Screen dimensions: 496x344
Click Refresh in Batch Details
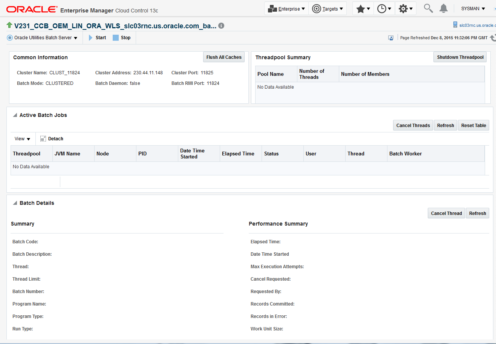coord(478,213)
